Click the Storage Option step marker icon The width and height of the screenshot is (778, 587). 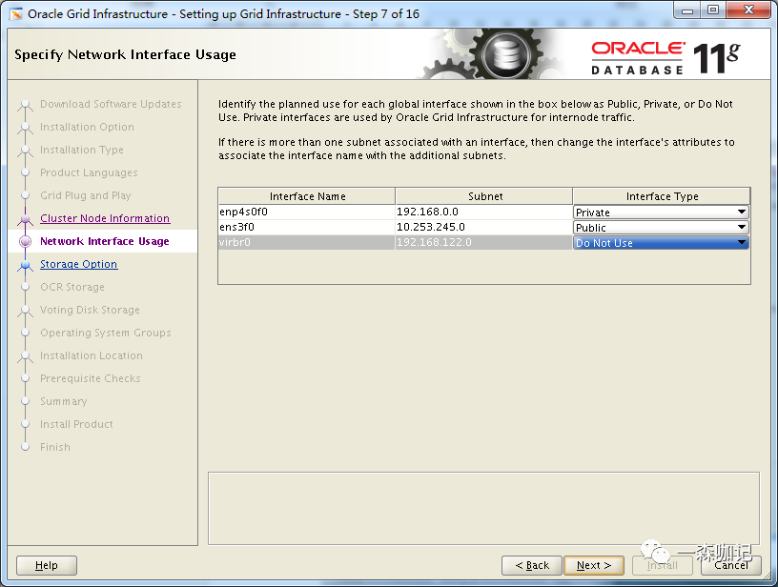[25, 265]
